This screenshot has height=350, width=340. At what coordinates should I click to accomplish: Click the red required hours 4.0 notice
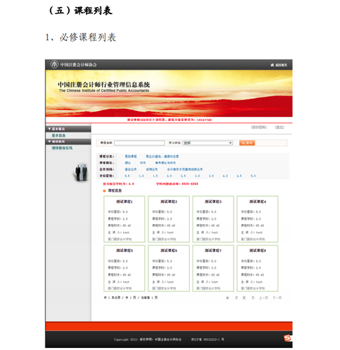(119, 184)
